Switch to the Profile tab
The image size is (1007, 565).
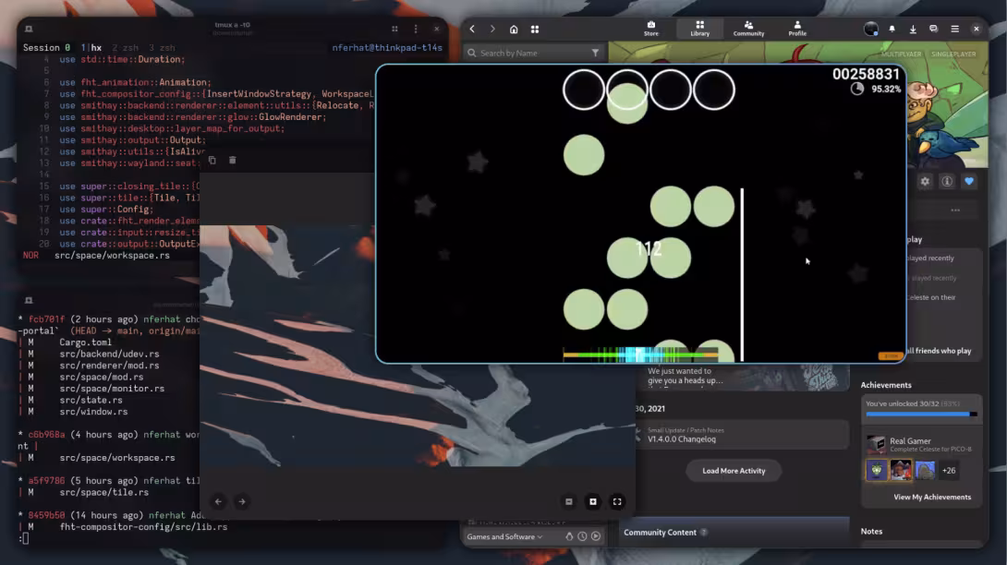point(797,29)
